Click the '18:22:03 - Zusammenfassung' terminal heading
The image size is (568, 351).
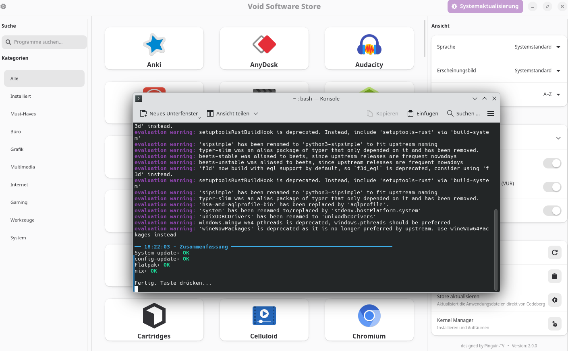tap(186, 247)
